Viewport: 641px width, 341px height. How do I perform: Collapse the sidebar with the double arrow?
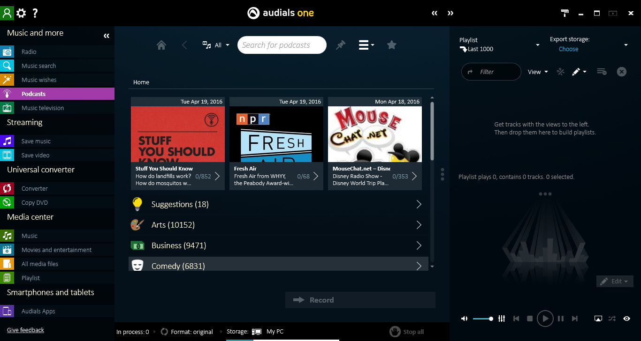pos(107,36)
